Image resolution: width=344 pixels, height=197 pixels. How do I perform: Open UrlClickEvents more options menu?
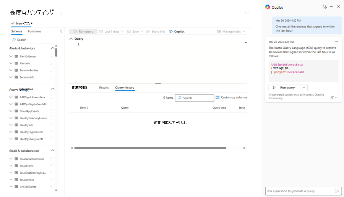pos(51,187)
